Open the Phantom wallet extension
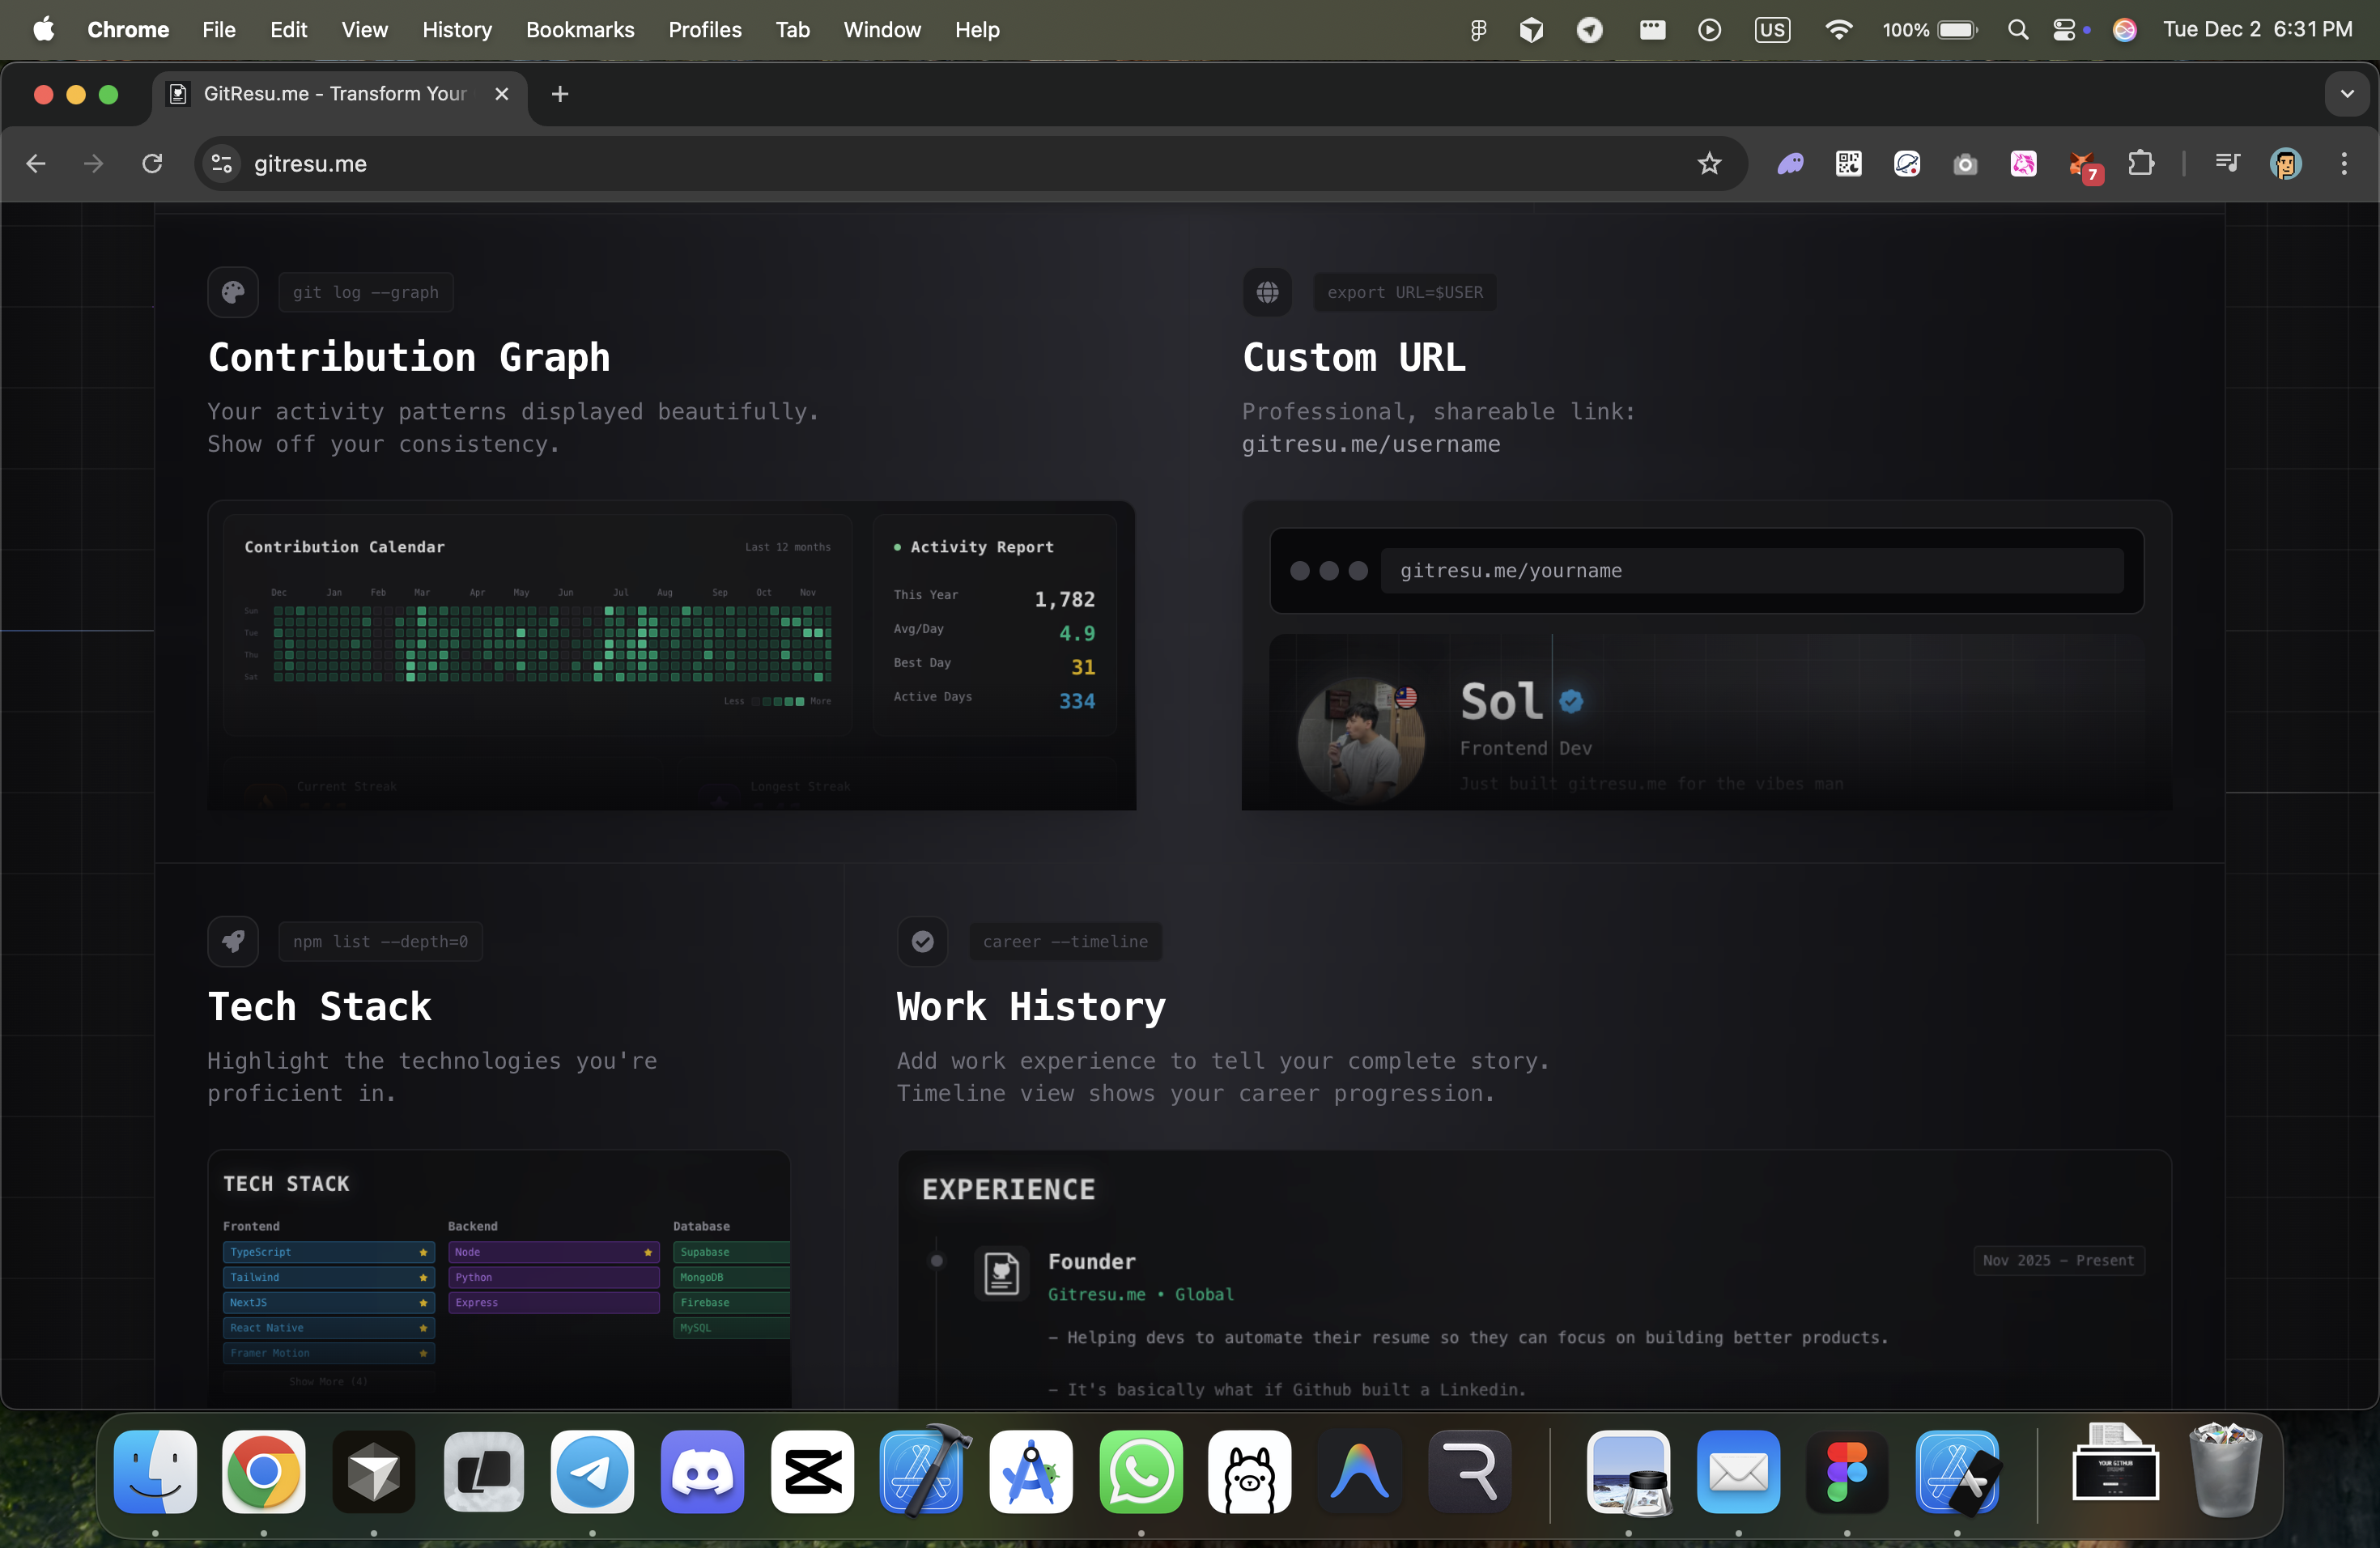 [x=1791, y=165]
